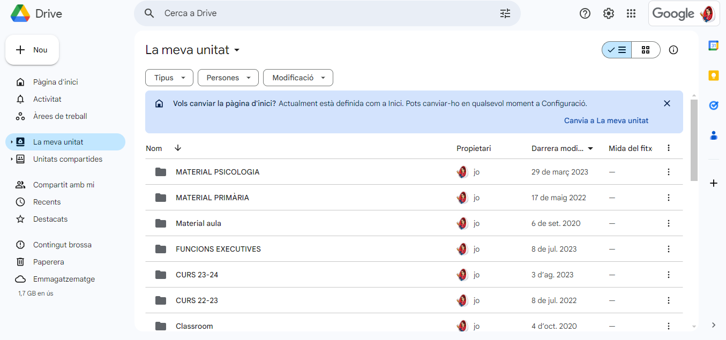Image resolution: width=726 pixels, height=340 pixels.
Task: Go to Paperera in the sidebar
Action: pyautogui.click(x=48, y=262)
